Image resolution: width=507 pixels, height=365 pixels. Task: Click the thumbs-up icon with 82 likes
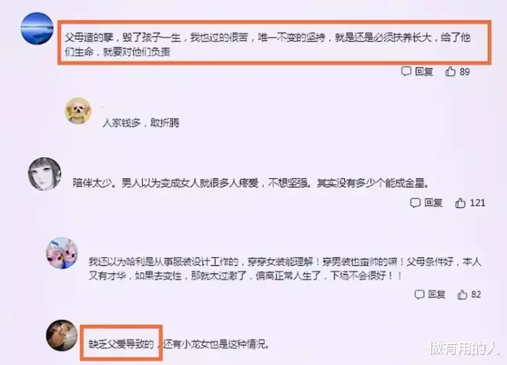click(x=462, y=295)
